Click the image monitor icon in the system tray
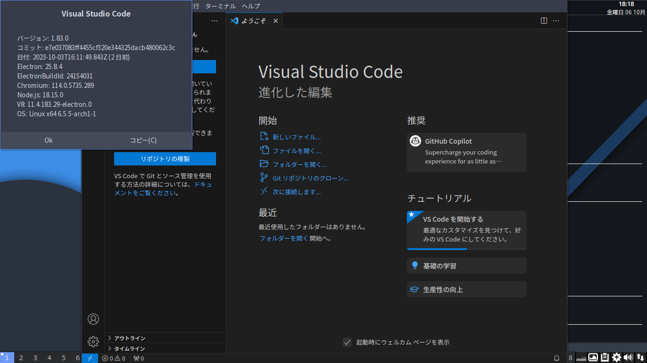Image resolution: width=647 pixels, height=363 pixels. pyautogui.click(x=593, y=357)
